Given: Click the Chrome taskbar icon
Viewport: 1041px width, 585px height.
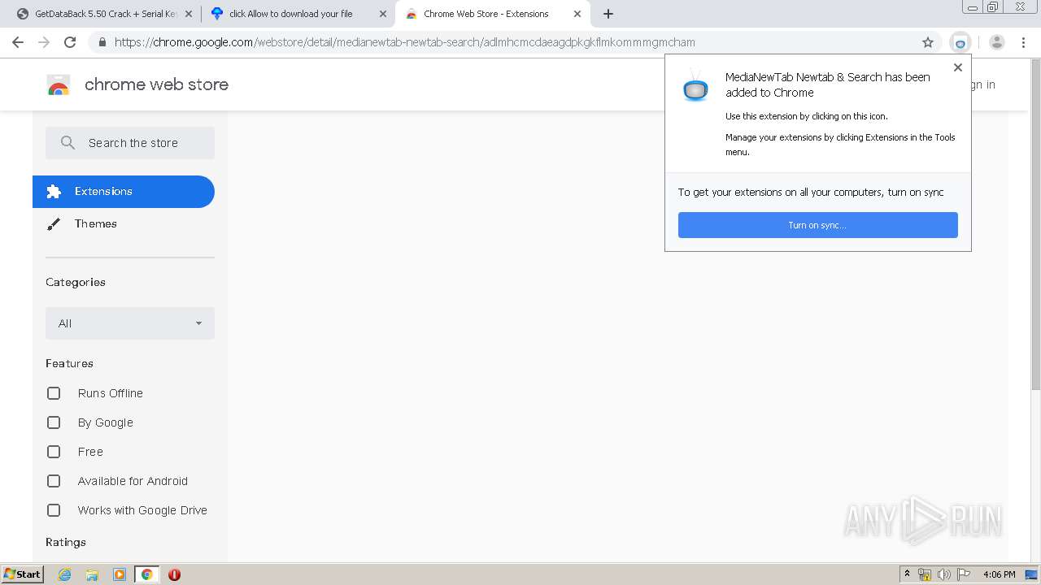Looking at the screenshot, I should (x=146, y=574).
